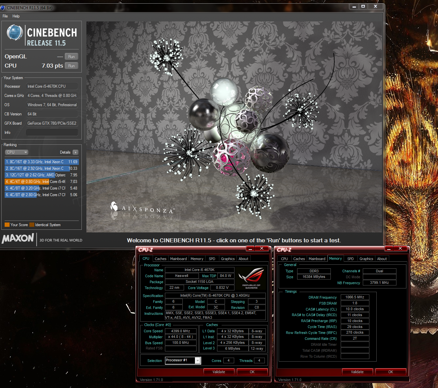Expand ranking Details arrow button
This screenshot has width=438, height=388.
pos(76,152)
